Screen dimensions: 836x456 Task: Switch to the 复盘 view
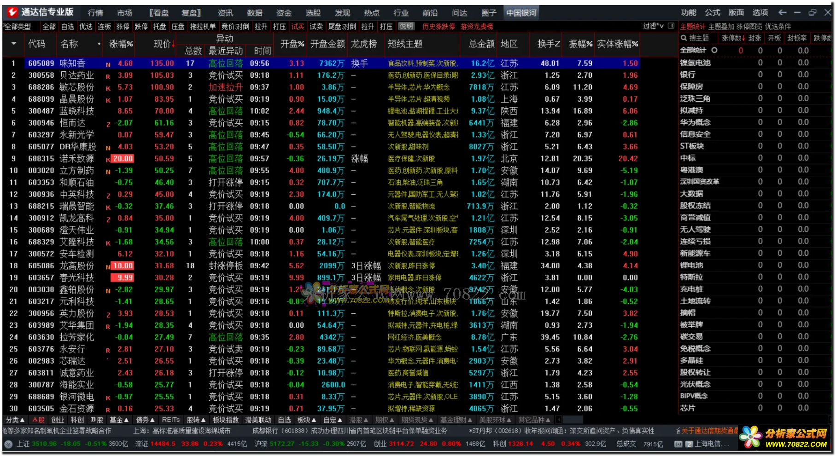[191, 13]
